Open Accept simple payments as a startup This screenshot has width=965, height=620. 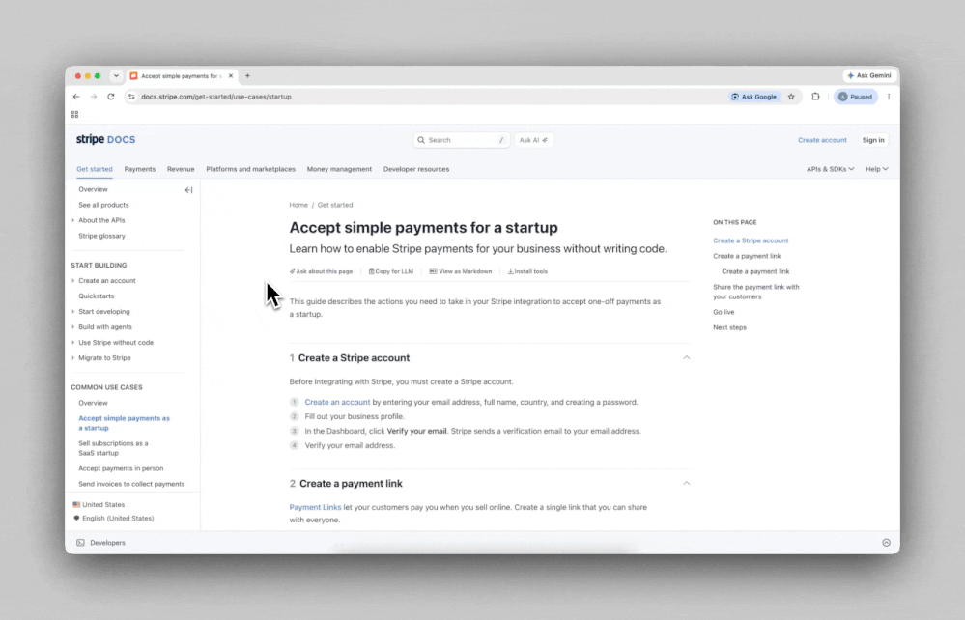click(124, 423)
